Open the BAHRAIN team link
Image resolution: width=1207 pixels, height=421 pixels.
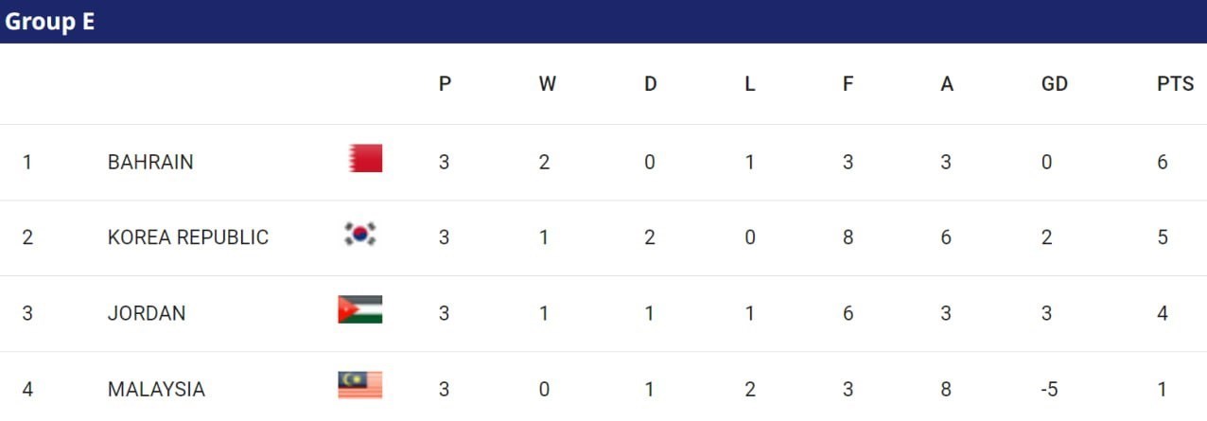coord(150,162)
